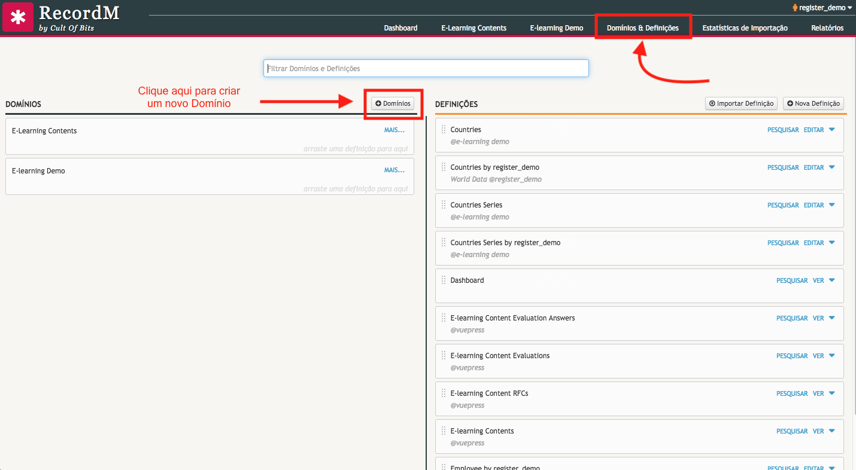Create a new domain with the Domínios button
The width and height of the screenshot is (856, 470).
coord(393,103)
